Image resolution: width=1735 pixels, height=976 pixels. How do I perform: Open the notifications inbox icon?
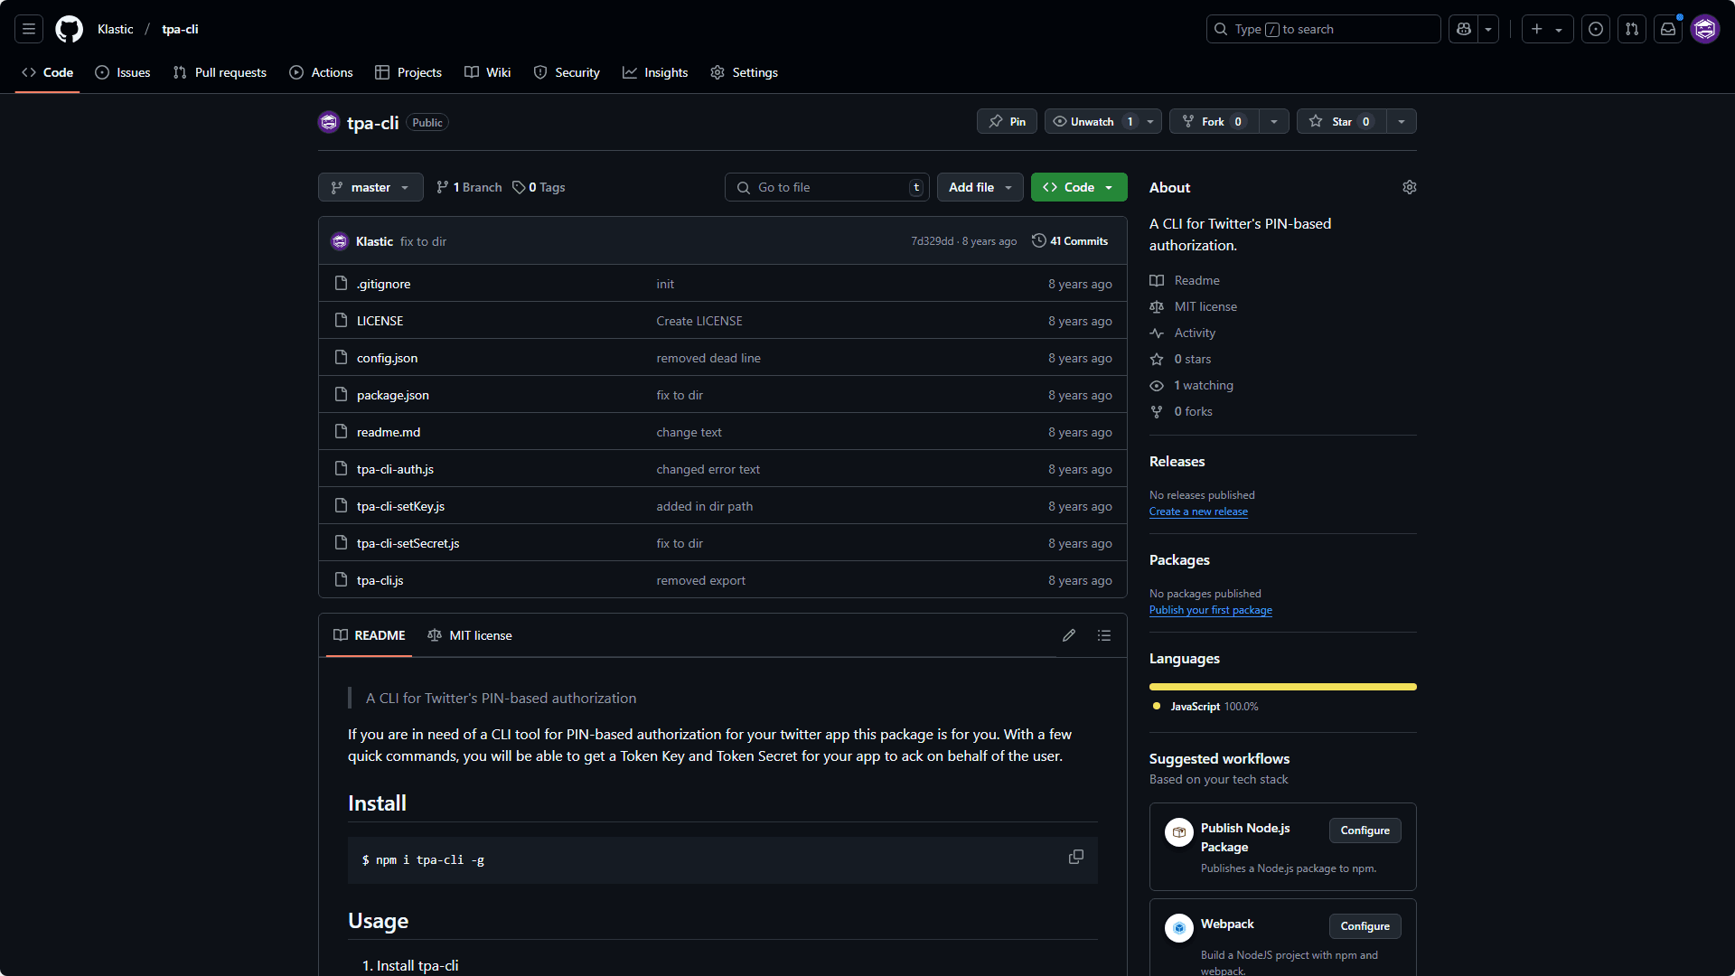point(1668,29)
